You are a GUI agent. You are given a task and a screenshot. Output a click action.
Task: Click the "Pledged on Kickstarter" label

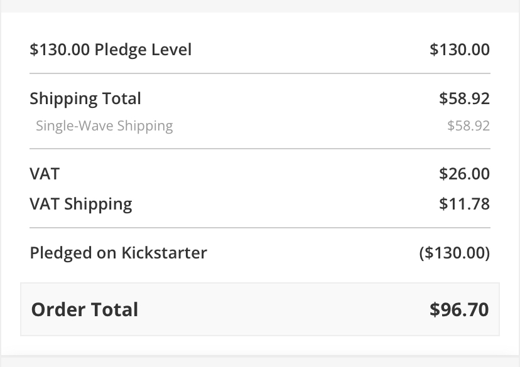118,253
